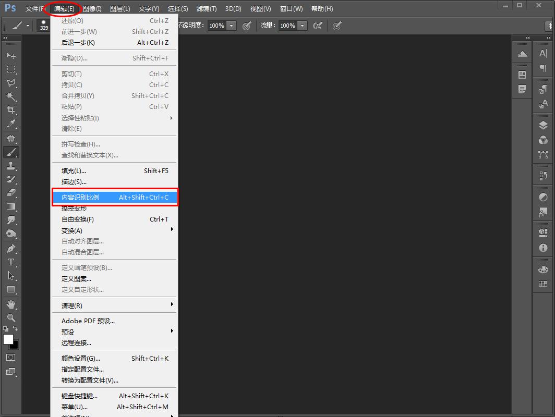
Task: Open the Info panel icon
Action: pyautogui.click(x=543, y=248)
